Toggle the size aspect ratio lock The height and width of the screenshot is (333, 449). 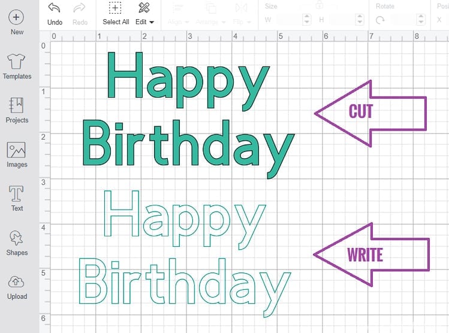(x=320, y=5)
